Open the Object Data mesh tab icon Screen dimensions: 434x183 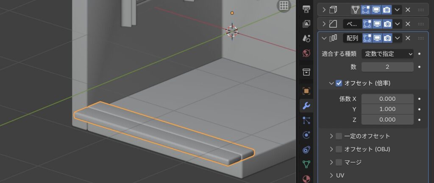click(x=306, y=164)
